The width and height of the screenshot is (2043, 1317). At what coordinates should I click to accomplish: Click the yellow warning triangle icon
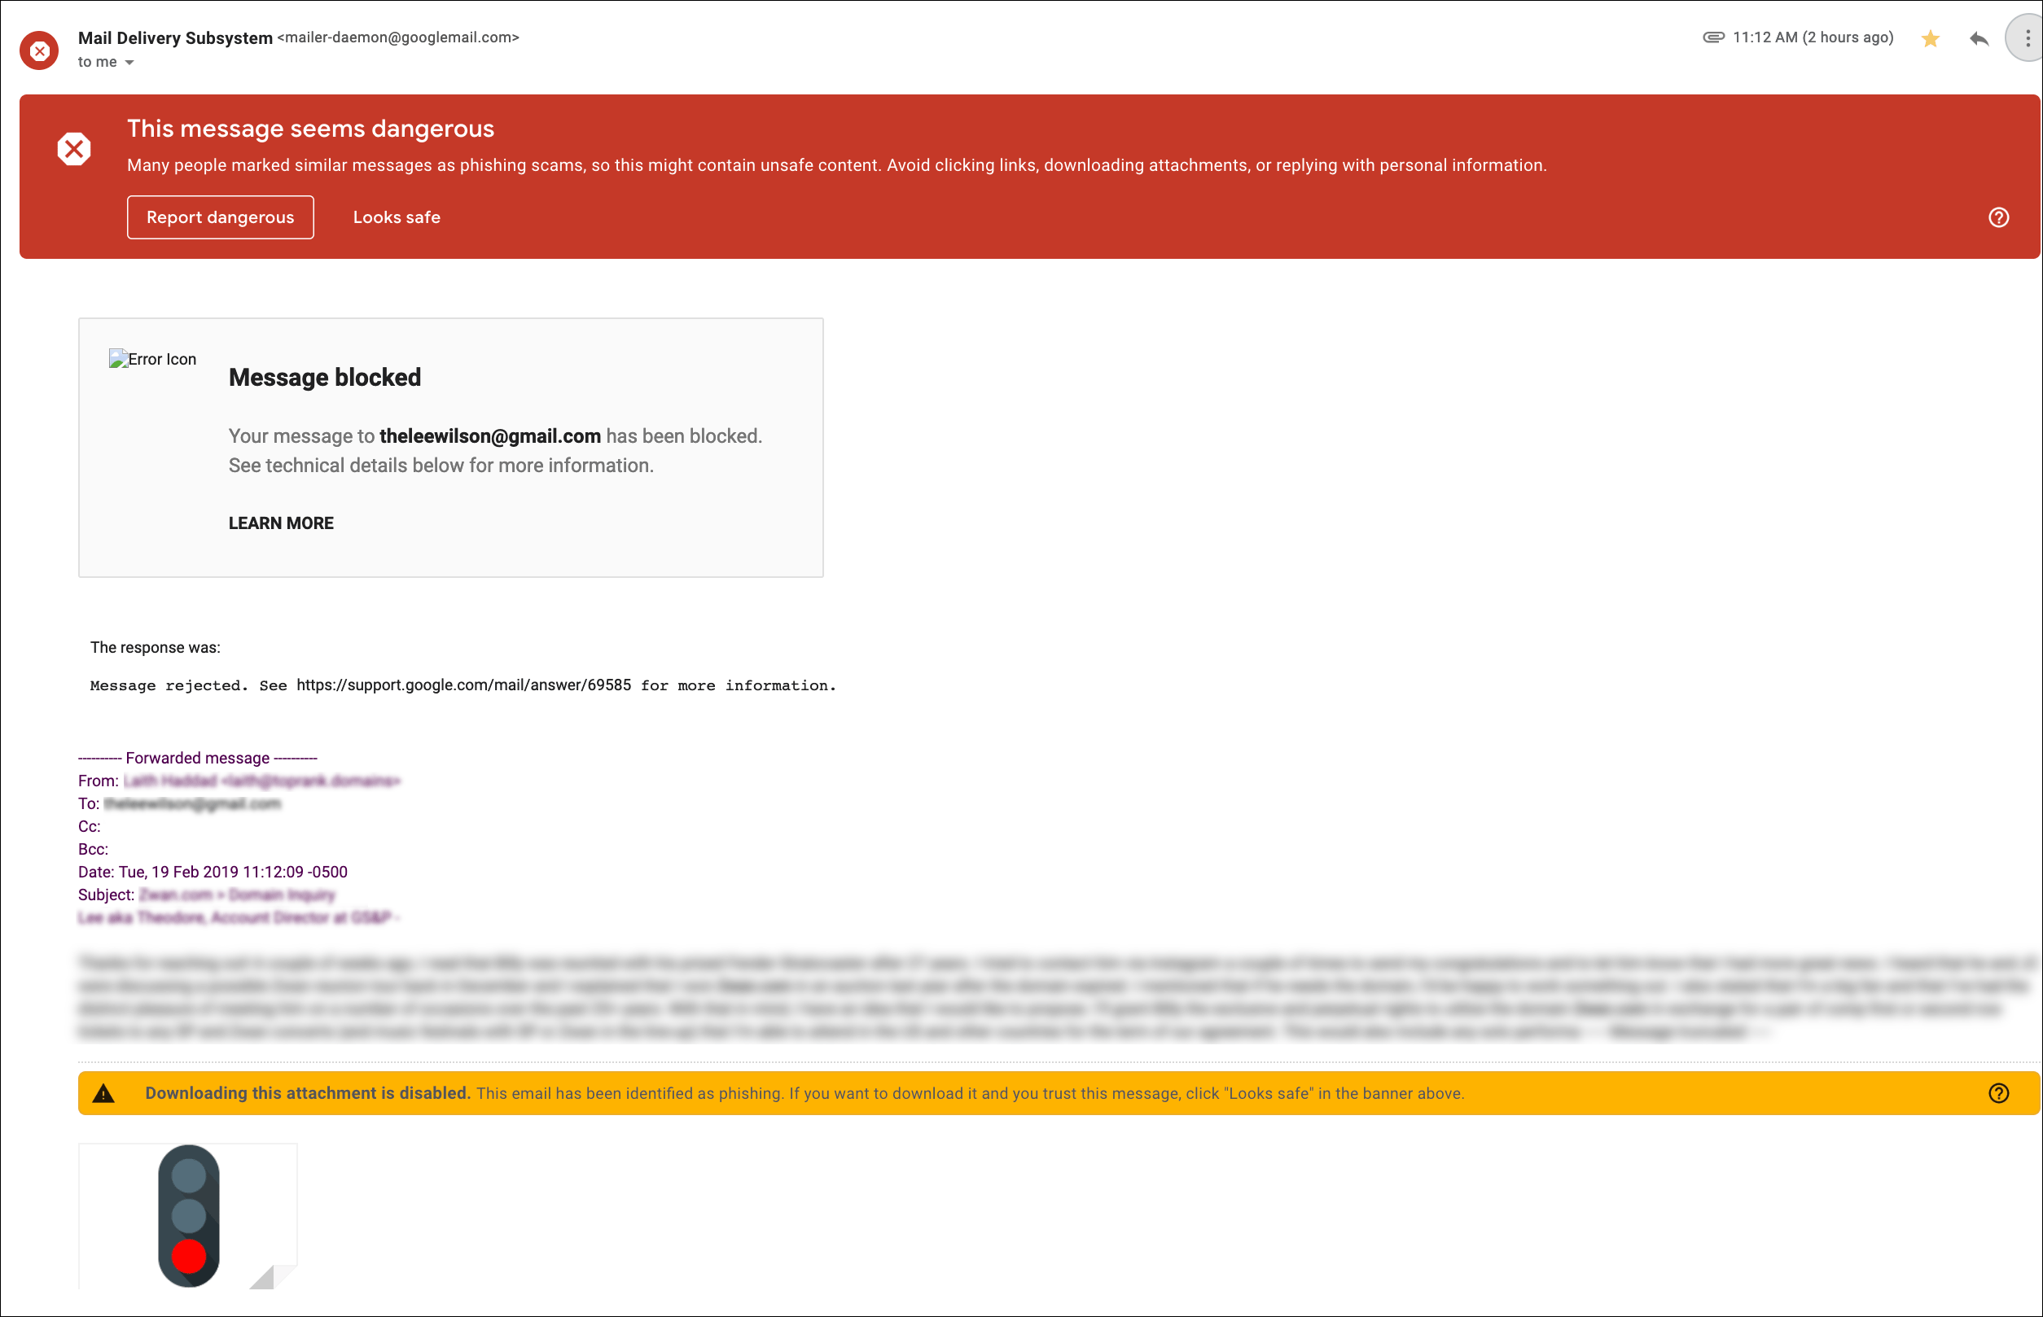[x=103, y=1093]
